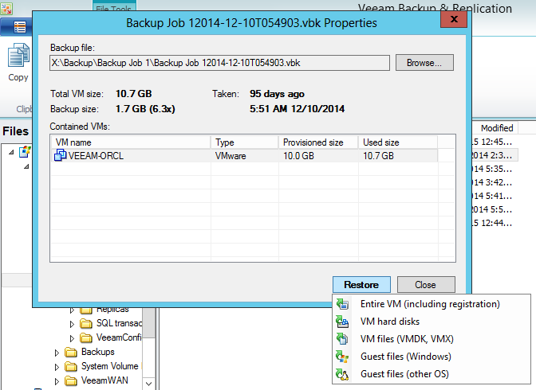
Task: Click the Guest files Windows icon
Action: pyautogui.click(x=342, y=357)
